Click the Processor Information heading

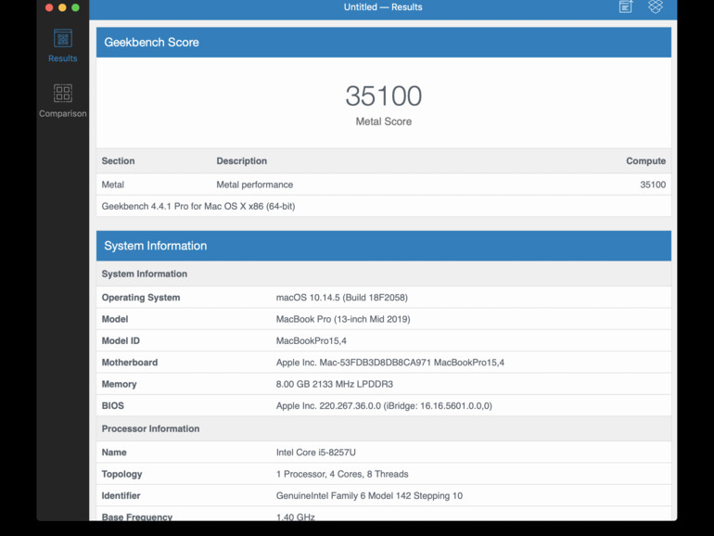click(151, 428)
